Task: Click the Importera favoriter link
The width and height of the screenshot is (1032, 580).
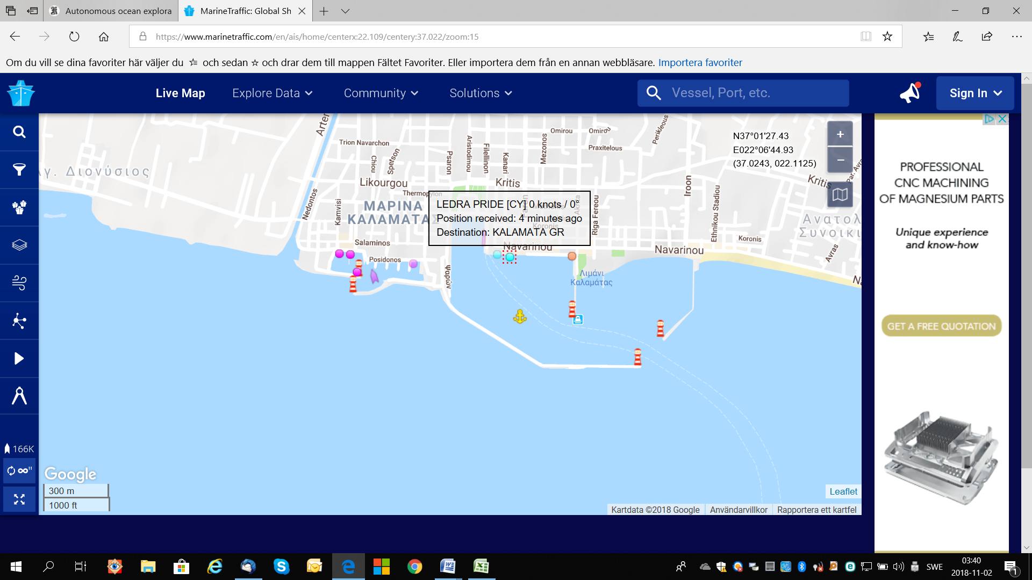Action: pyautogui.click(x=700, y=62)
